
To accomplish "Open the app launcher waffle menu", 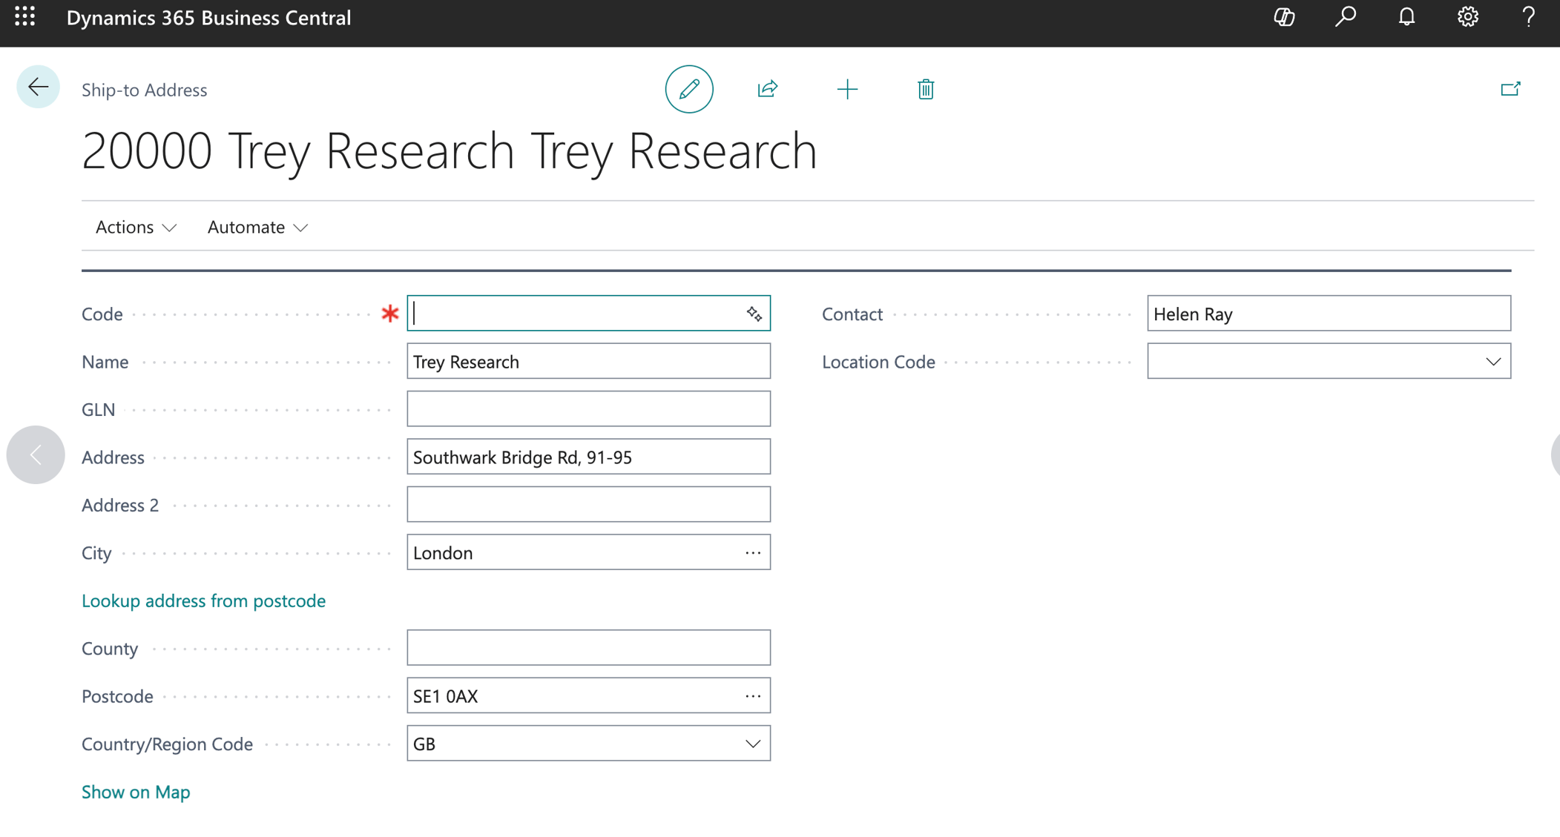I will [x=25, y=17].
